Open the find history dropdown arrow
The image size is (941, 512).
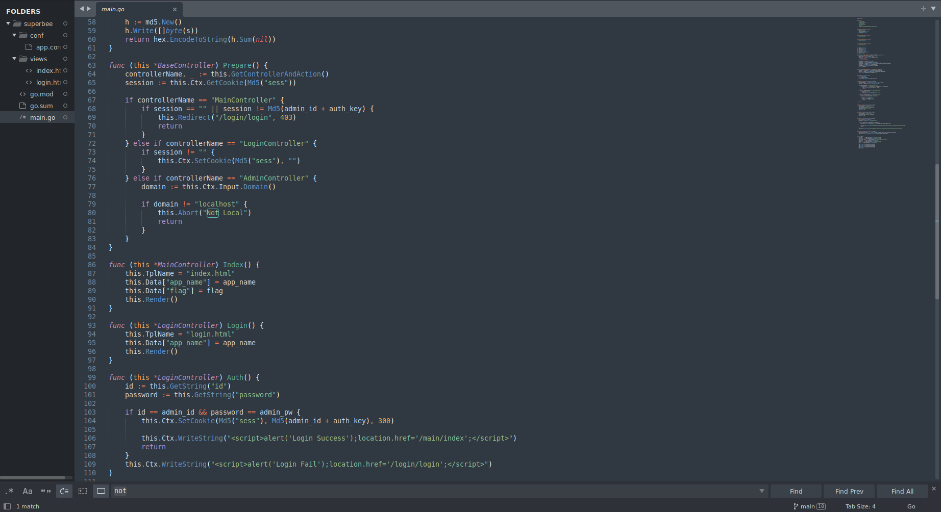tap(761, 491)
